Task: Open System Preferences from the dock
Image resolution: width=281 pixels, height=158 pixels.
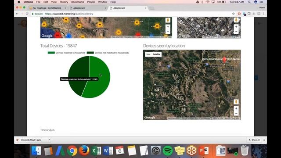Action: click(156, 151)
